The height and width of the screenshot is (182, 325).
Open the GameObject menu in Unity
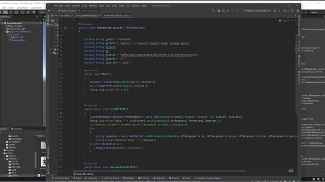click(x=22, y=8)
